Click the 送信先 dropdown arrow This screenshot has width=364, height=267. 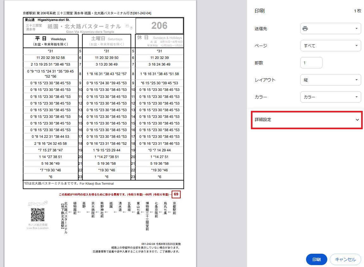[357, 28]
